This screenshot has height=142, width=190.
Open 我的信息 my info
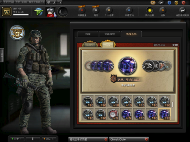(149, 12)
